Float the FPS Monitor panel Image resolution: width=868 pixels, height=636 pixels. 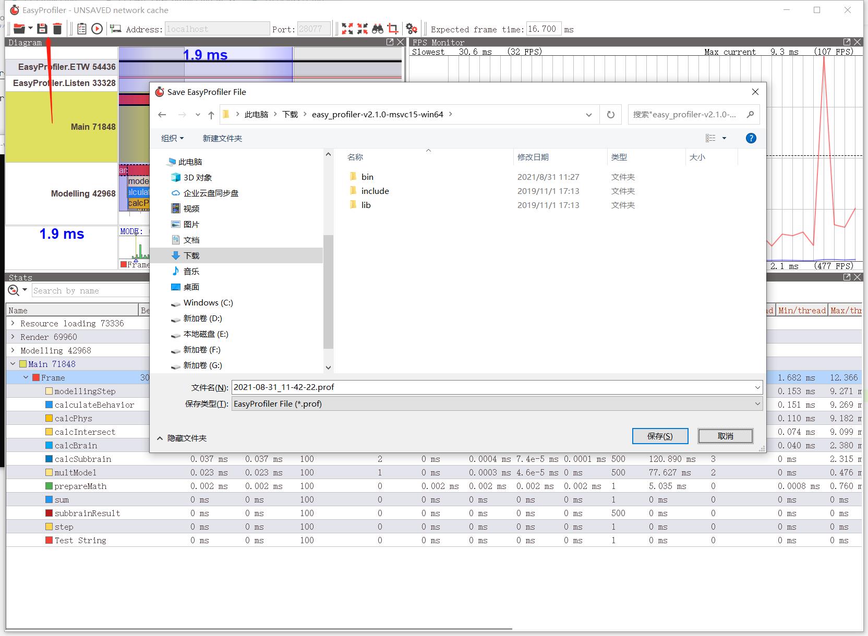(847, 42)
